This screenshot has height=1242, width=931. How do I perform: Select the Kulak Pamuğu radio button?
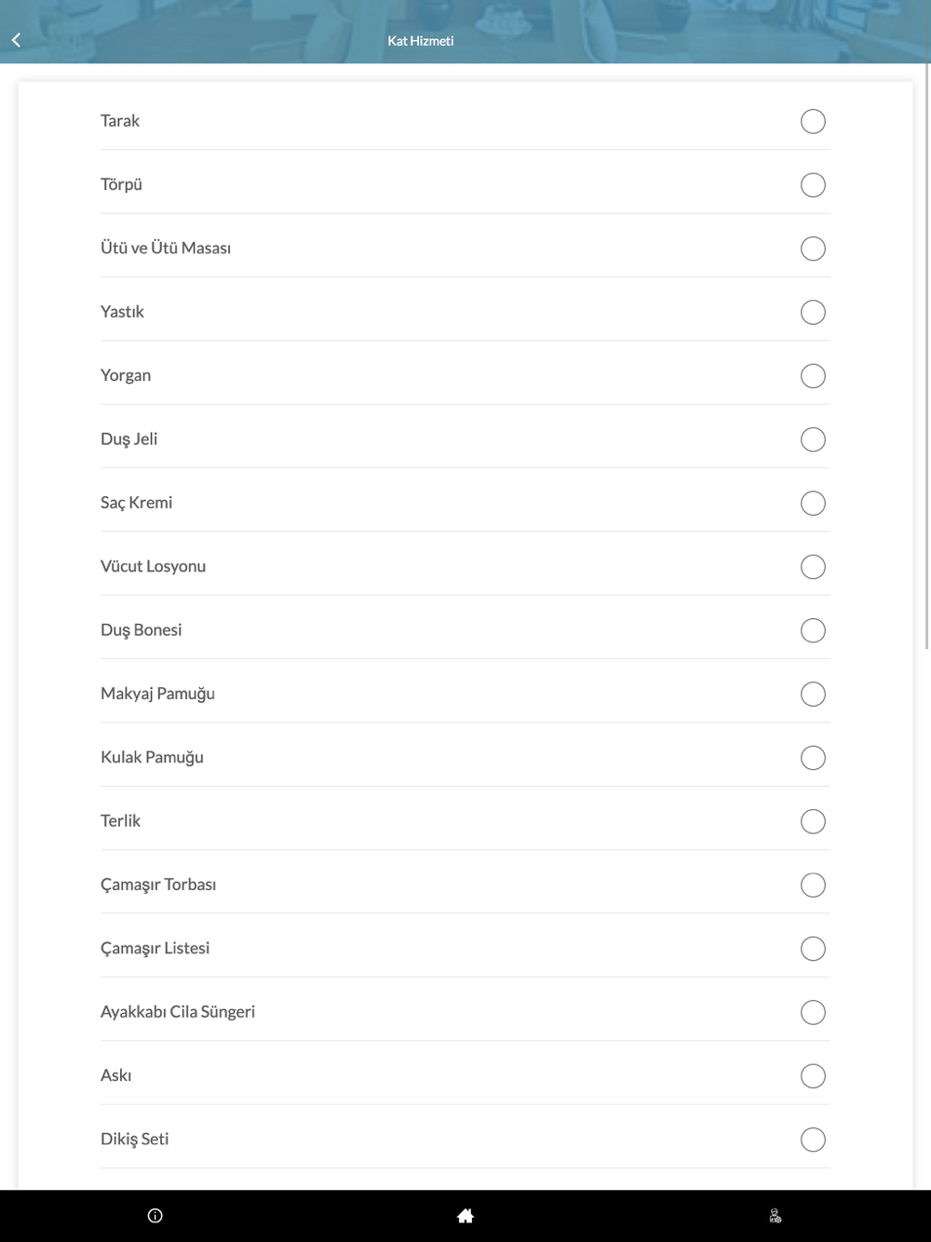tap(813, 758)
